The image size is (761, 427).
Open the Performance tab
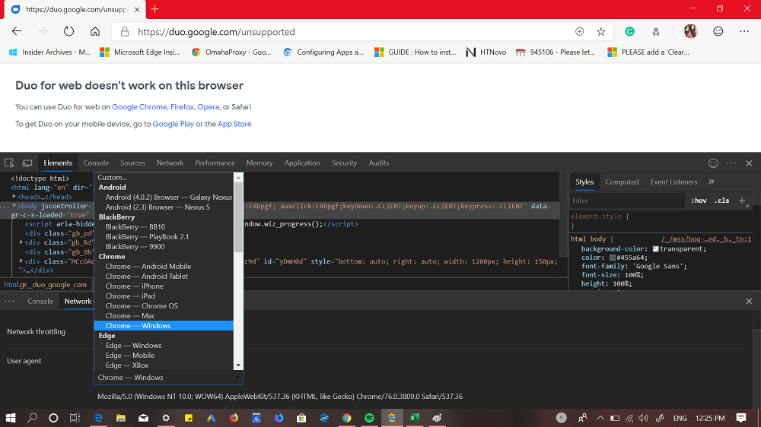coord(215,163)
